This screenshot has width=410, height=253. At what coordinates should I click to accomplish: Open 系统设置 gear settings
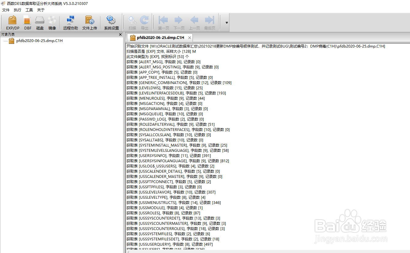111,23
